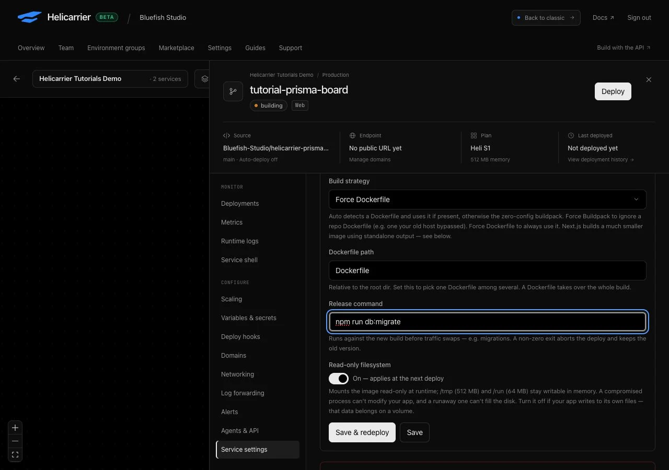The height and width of the screenshot is (470, 669).
Task: Zoom in the canvas with the plus icon
Action: pos(15,428)
